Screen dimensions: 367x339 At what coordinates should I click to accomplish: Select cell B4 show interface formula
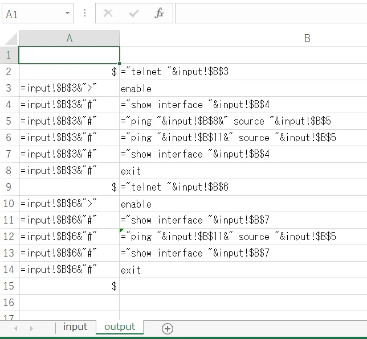coord(243,105)
